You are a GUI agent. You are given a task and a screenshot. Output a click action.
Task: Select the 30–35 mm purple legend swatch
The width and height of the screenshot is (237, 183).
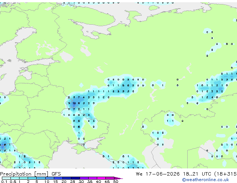pyautogui.click(x=84, y=178)
